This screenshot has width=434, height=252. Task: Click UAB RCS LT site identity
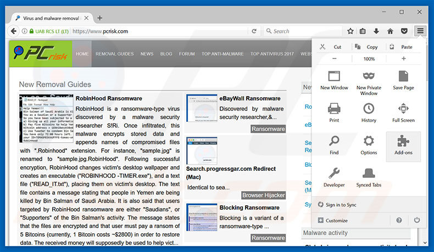pos(49,31)
